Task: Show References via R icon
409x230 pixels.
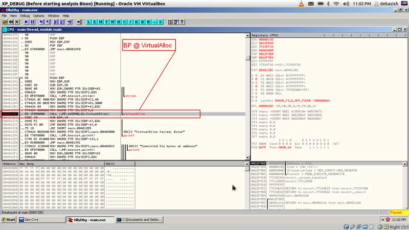Action: click(x=149, y=22)
